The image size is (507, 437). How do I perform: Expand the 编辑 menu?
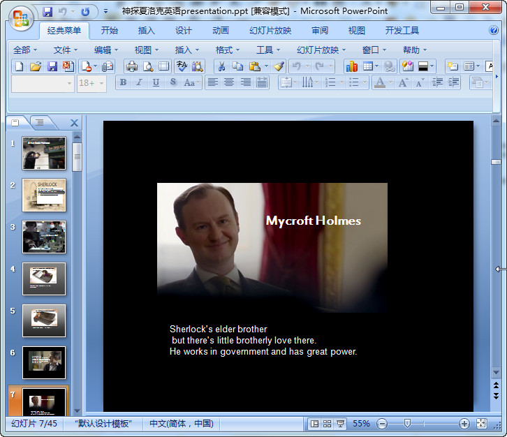[x=106, y=50]
